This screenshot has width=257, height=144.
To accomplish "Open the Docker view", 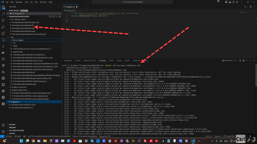I will pos(3,53).
